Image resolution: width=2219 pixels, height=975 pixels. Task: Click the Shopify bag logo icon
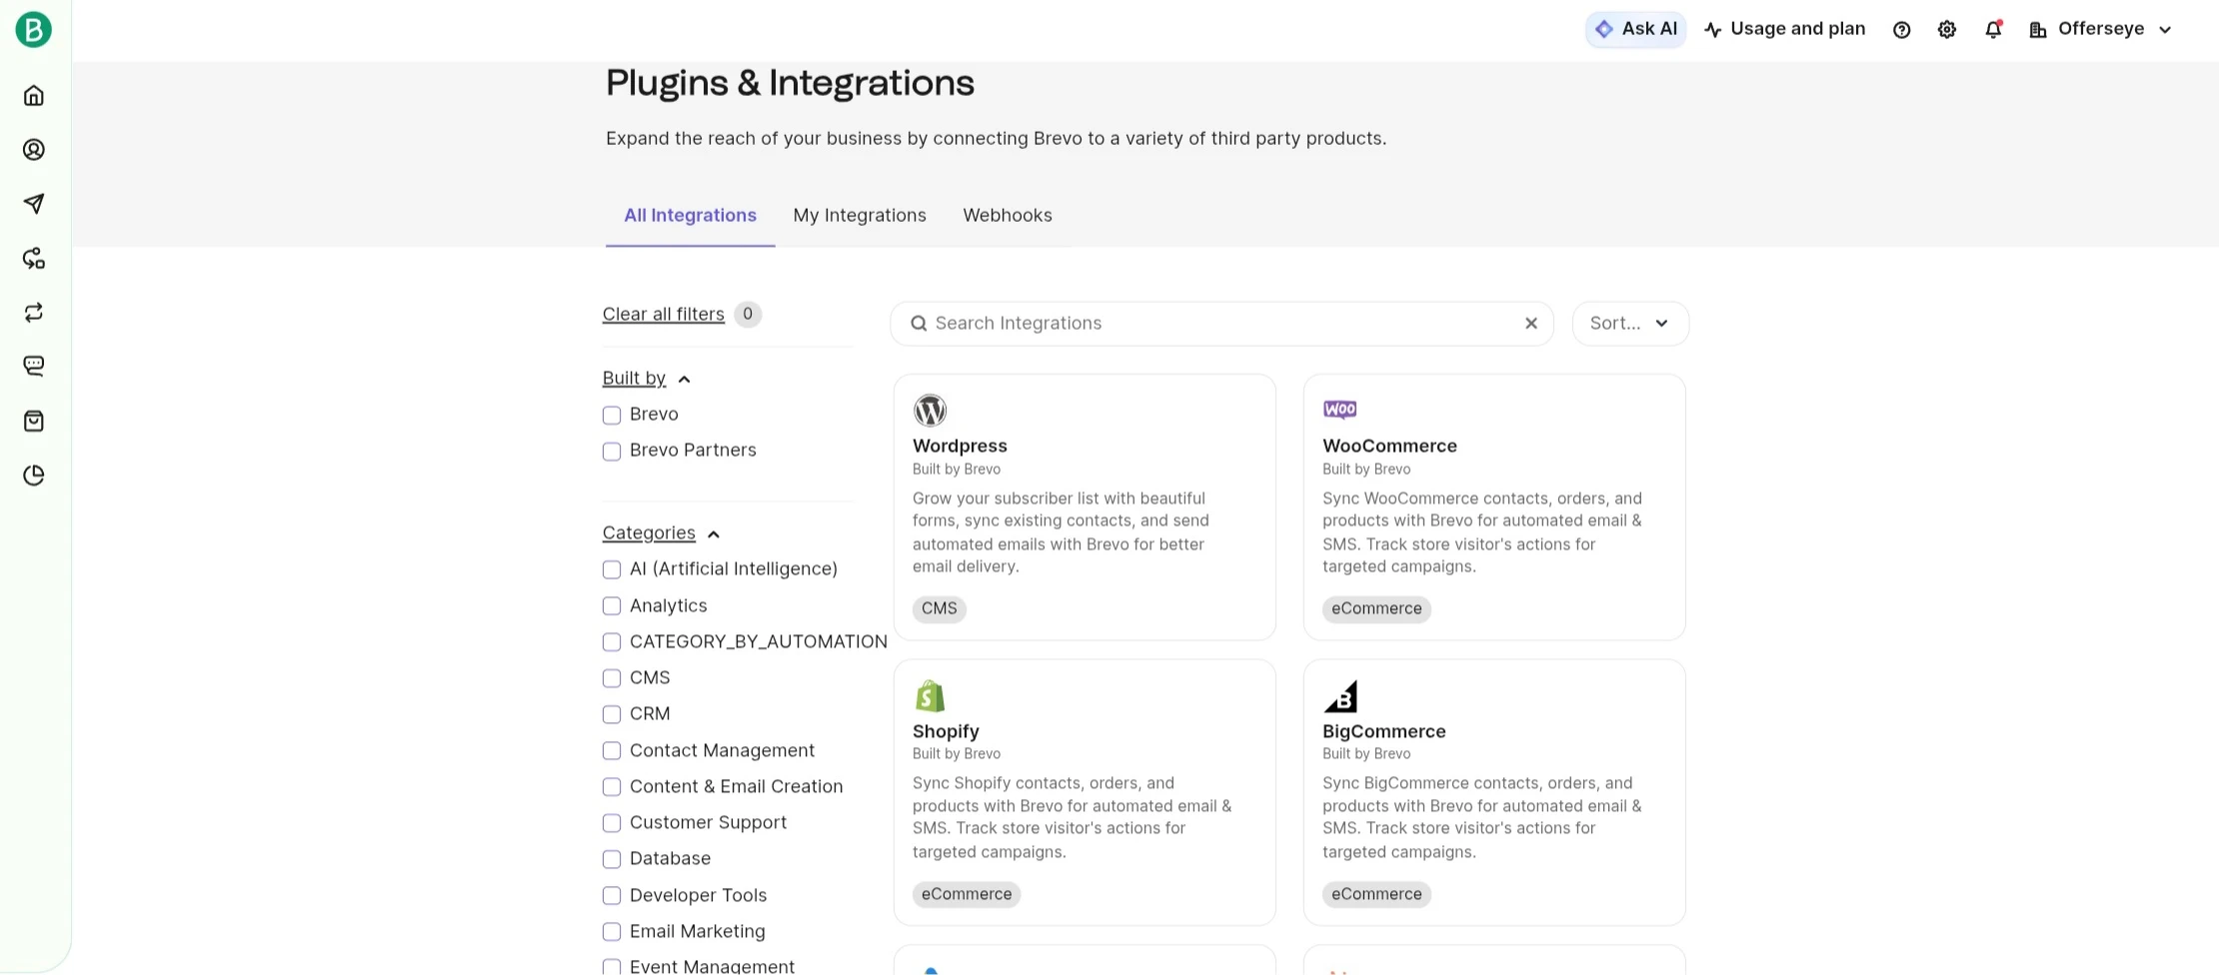930,695
